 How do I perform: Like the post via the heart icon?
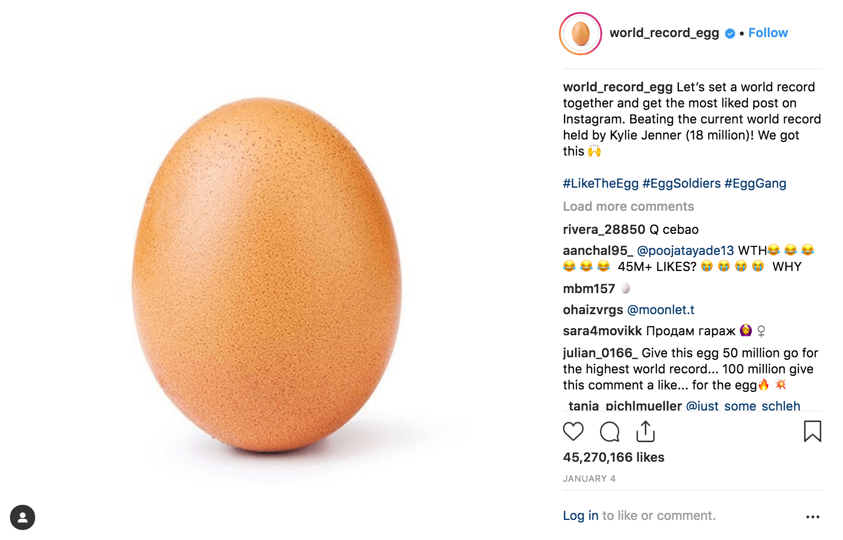click(574, 431)
